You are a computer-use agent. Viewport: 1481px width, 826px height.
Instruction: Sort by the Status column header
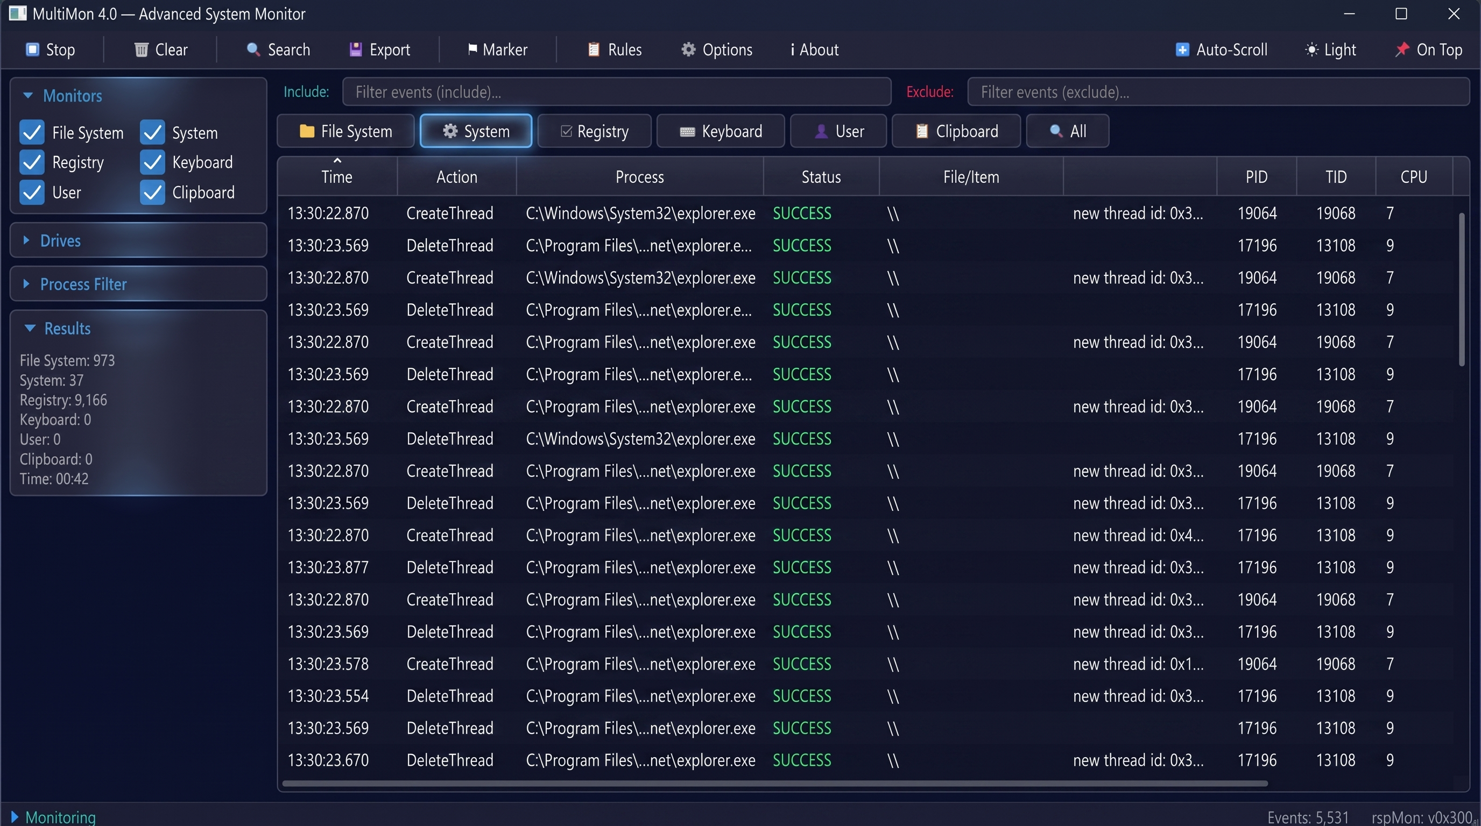(x=821, y=177)
